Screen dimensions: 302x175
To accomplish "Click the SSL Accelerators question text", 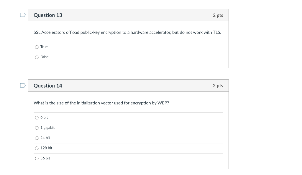I will pos(127,32).
